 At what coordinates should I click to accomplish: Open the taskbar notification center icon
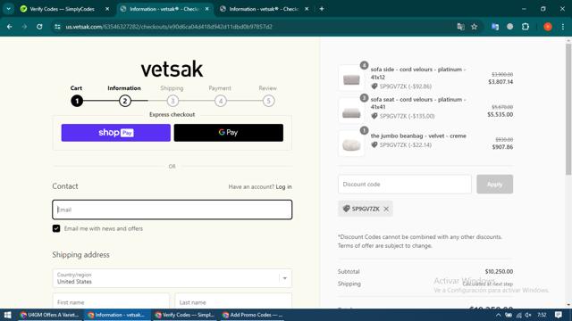point(558,315)
